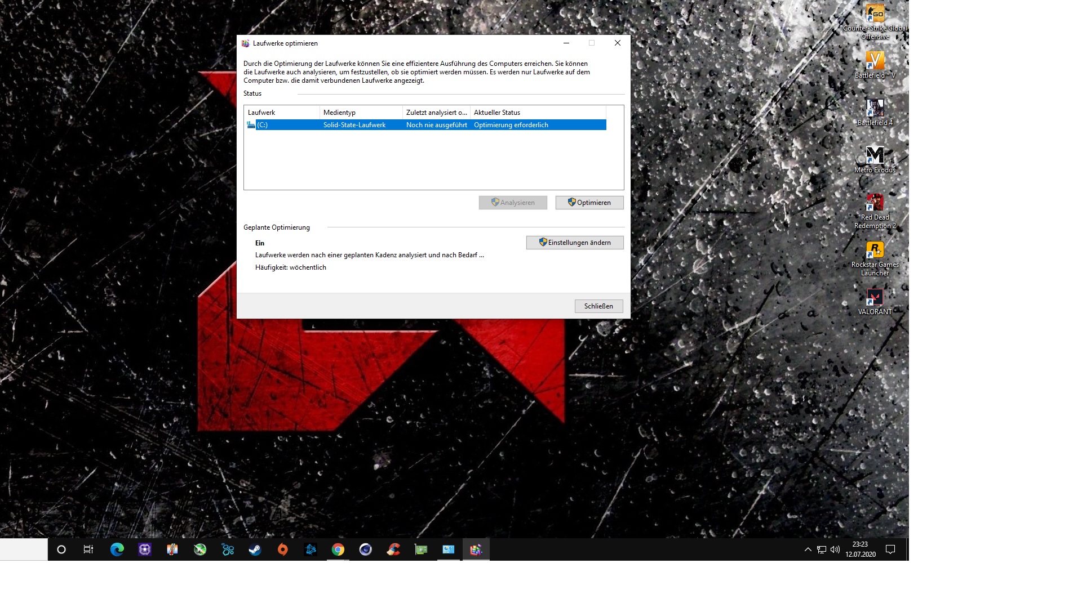Open CCleaner from the taskbar
Screen dimensions: 1082x608
point(393,549)
